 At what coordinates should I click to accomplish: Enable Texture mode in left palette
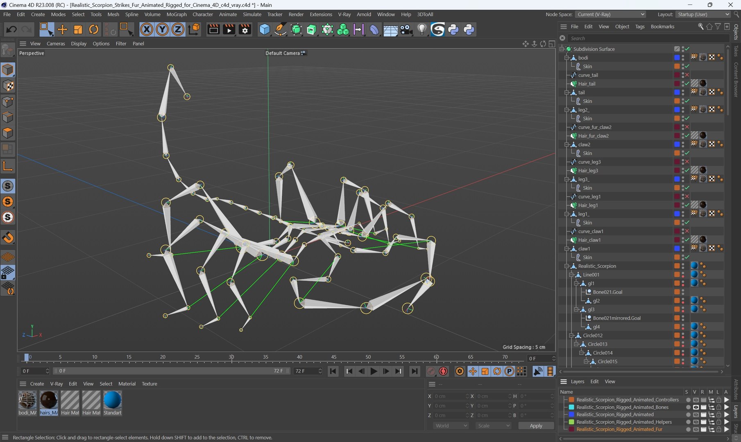8,86
